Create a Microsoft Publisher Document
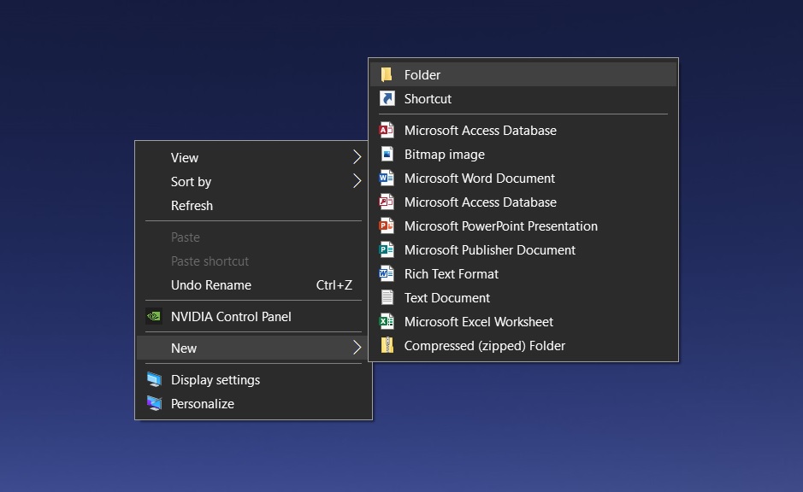 pos(523,250)
